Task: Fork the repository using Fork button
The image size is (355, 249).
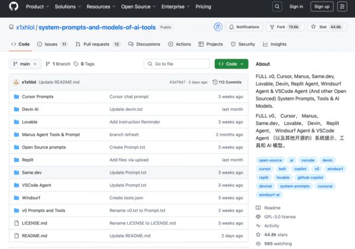Action: tap(279, 27)
